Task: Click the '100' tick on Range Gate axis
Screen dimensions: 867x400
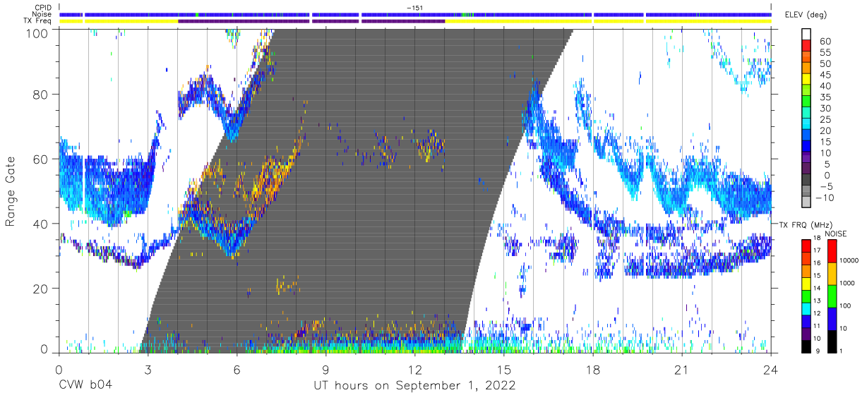Action: [x=37, y=33]
